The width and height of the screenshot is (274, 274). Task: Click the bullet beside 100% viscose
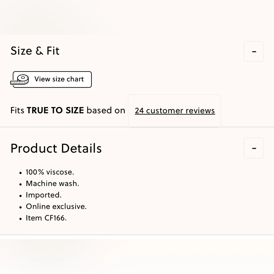(20, 173)
